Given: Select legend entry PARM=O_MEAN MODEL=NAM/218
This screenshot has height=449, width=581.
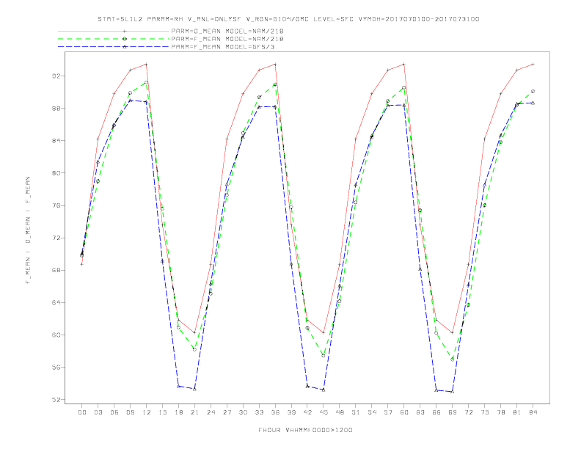Looking at the screenshot, I should coord(227,31).
